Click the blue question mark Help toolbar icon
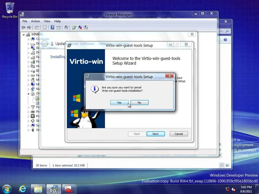 (x=52, y=27)
